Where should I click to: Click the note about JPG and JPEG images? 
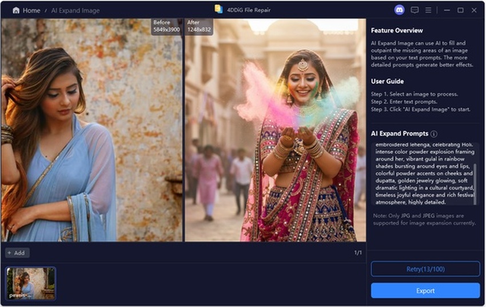tap(424, 219)
